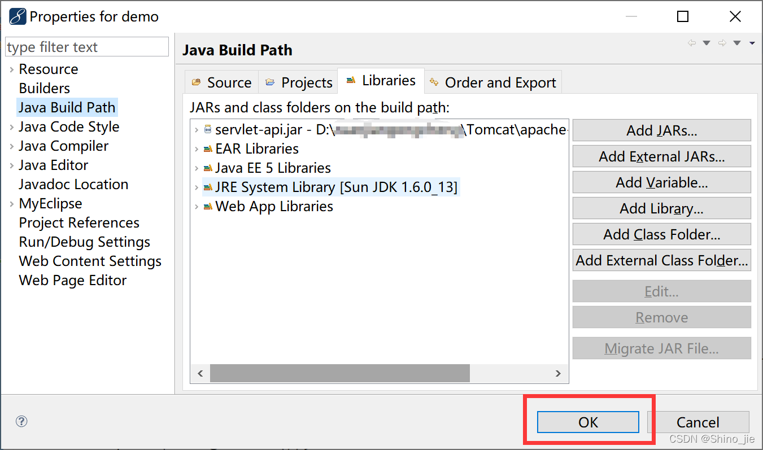Expand the Java Editor node

click(x=12, y=165)
